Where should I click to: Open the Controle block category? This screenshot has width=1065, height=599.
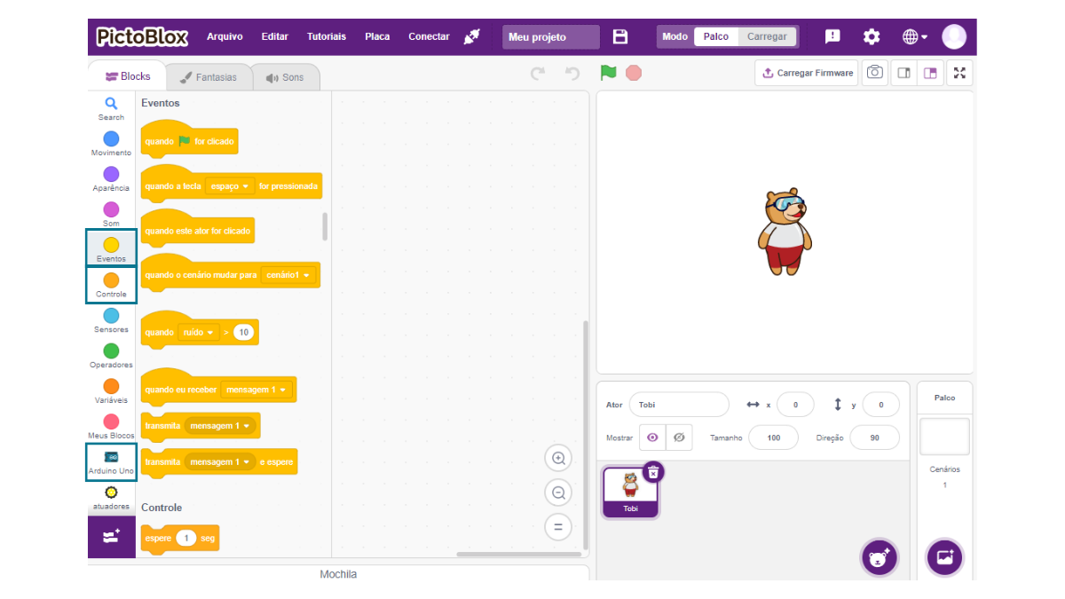[x=111, y=282]
